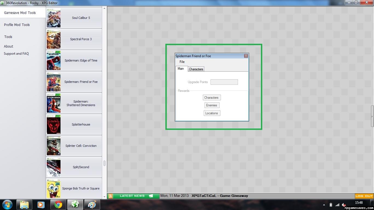This screenshot has width=374, height=210.
Task: Choose the Splinter Cell: Conviction cover icon
Action: [x=53, y=146]
